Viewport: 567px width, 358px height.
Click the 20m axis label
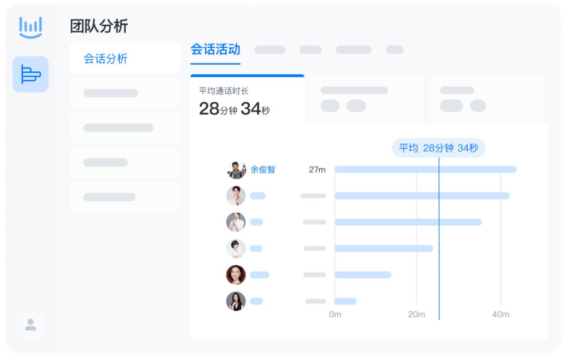click(x=417, y=314)
